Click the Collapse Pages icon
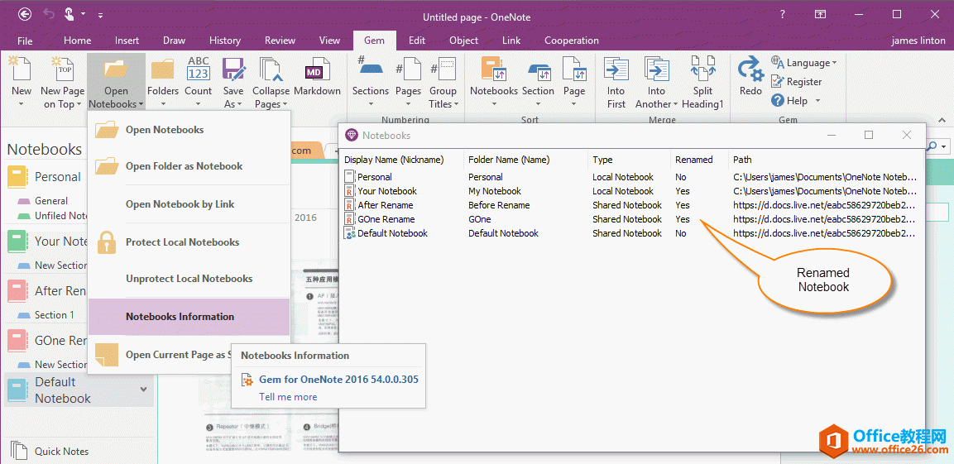 pos(271,70)
